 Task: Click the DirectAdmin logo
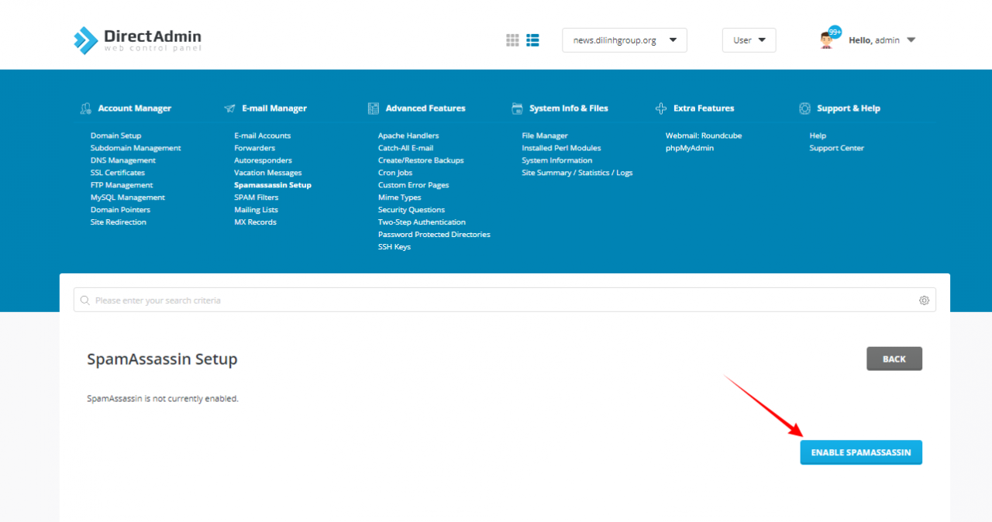click(x=137, y=40)
